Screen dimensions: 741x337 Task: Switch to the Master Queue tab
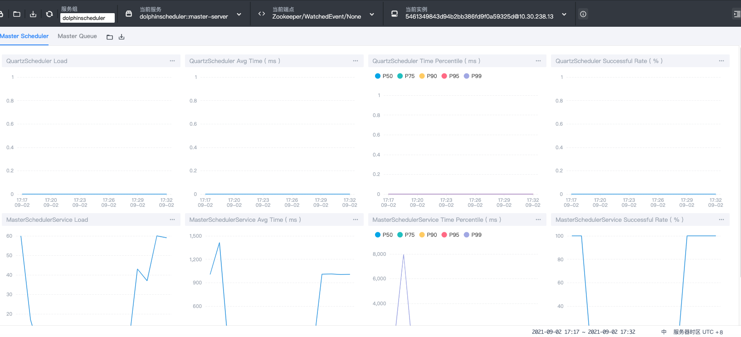pos(77,36)
